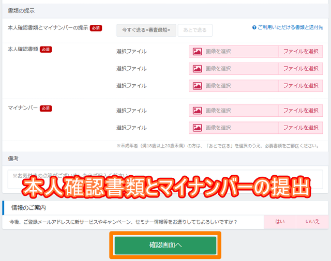Select the 今すぐ送る«審査最短» option
331x261 pixels.
146,30
